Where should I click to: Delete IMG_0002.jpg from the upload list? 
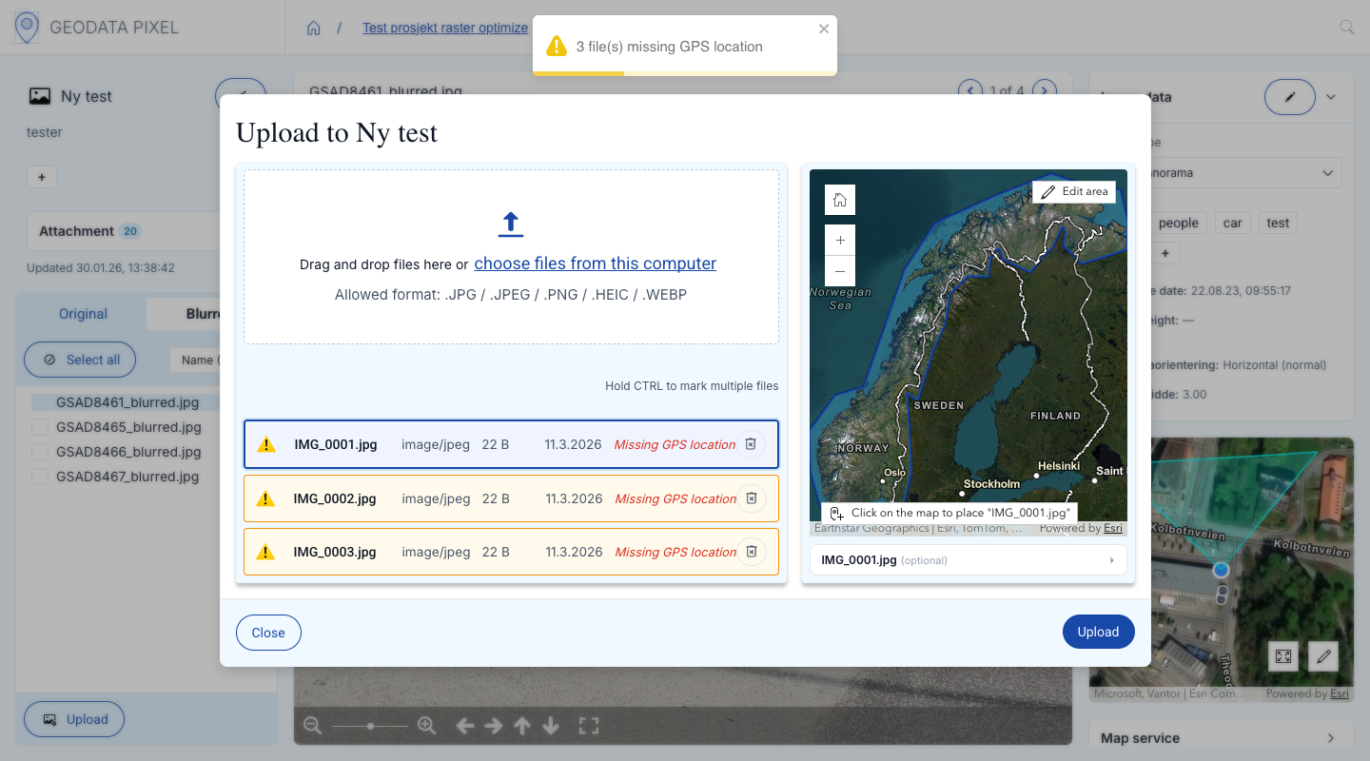752,498
